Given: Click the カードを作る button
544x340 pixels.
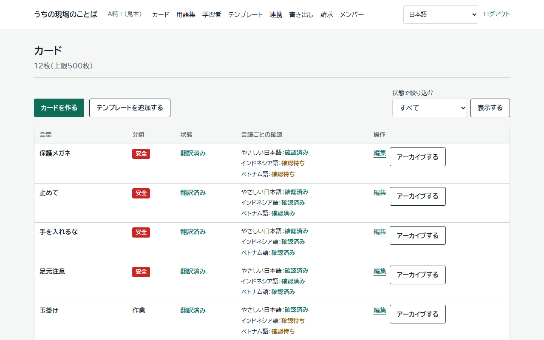Looking at the screenshot, I should click(x=59, y=108).
